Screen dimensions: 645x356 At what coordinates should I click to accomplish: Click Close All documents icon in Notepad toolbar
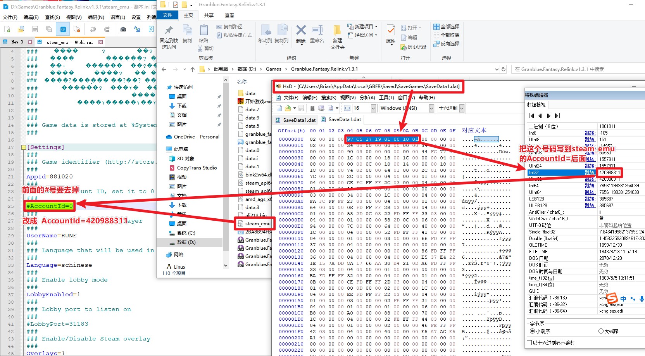(x=77, y=29)
